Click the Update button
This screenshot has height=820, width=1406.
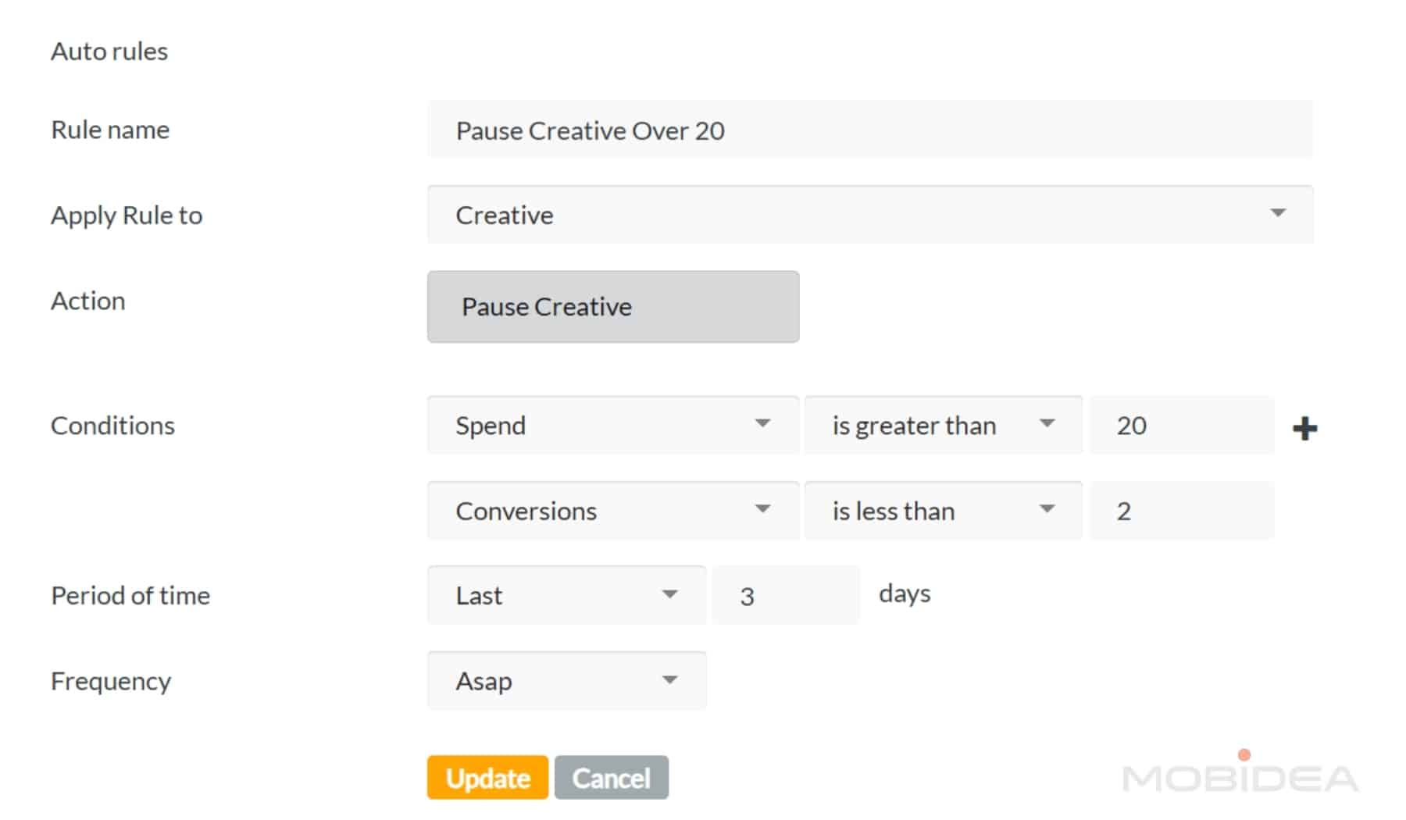pos(486,777)
